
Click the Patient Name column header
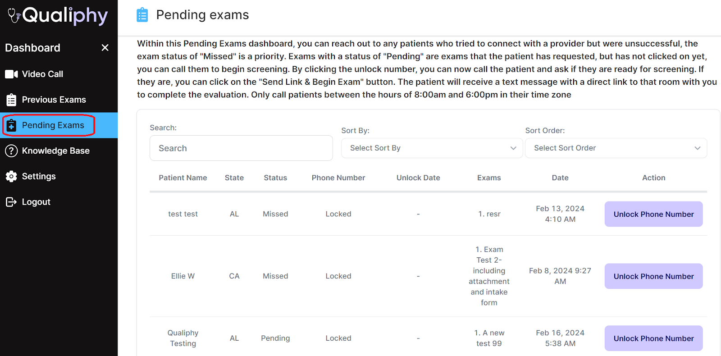tap(183, 178)
